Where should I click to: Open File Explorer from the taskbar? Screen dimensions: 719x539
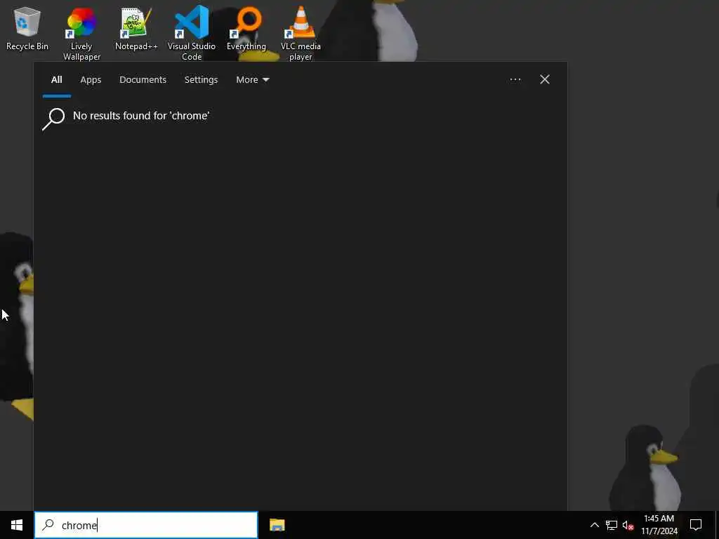tap(277, 525)
